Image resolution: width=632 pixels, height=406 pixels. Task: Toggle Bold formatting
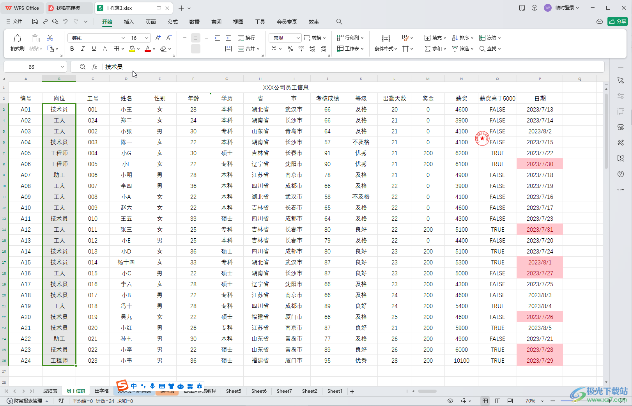pyautogui.click(x=72, y=49)
